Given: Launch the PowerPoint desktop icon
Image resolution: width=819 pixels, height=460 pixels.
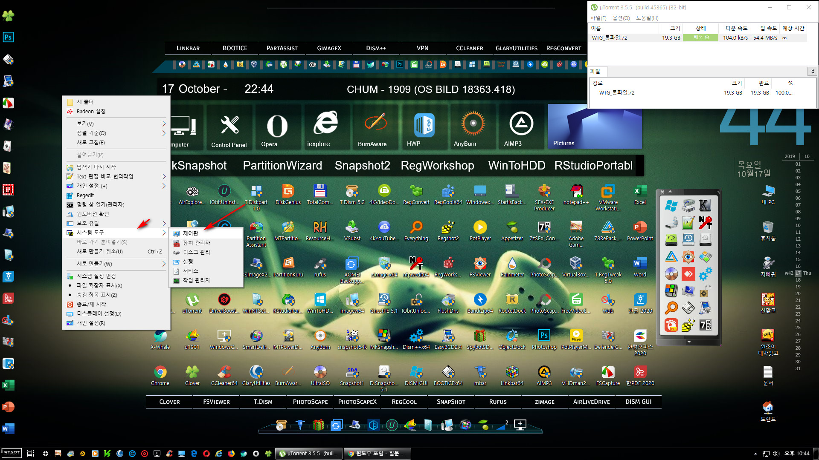Looking at the screenshot, I should tap(640, 231).
